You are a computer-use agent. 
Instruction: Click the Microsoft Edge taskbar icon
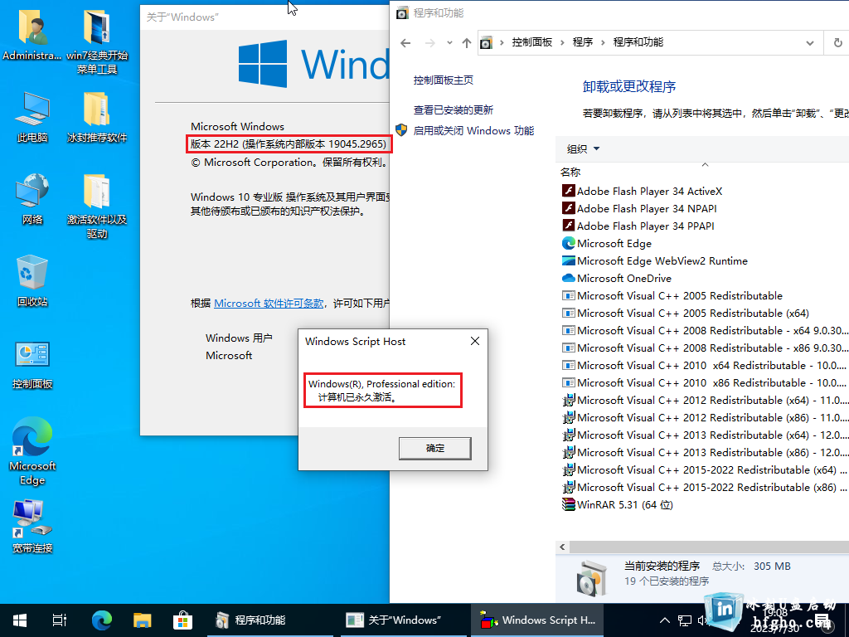coord(101,620)
